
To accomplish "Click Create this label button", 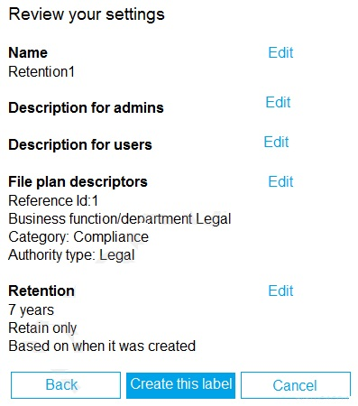I will coord(180,385).
